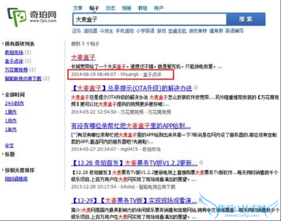Open hot keyword 手机遥控
Viewport: 281px width, 221px height.
(125, 31)
